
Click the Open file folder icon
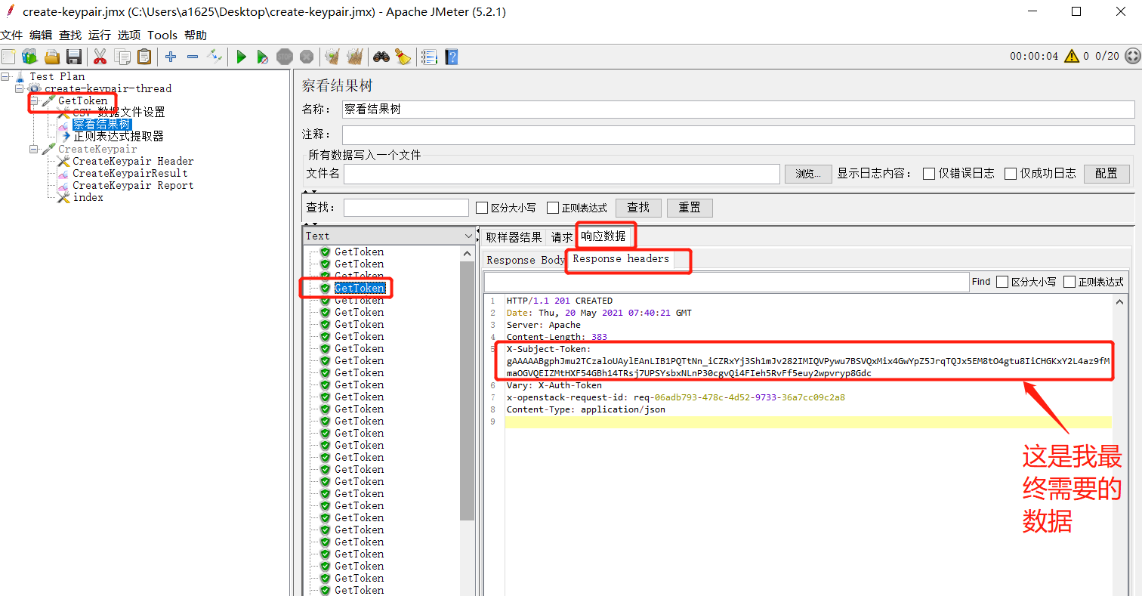51,57
